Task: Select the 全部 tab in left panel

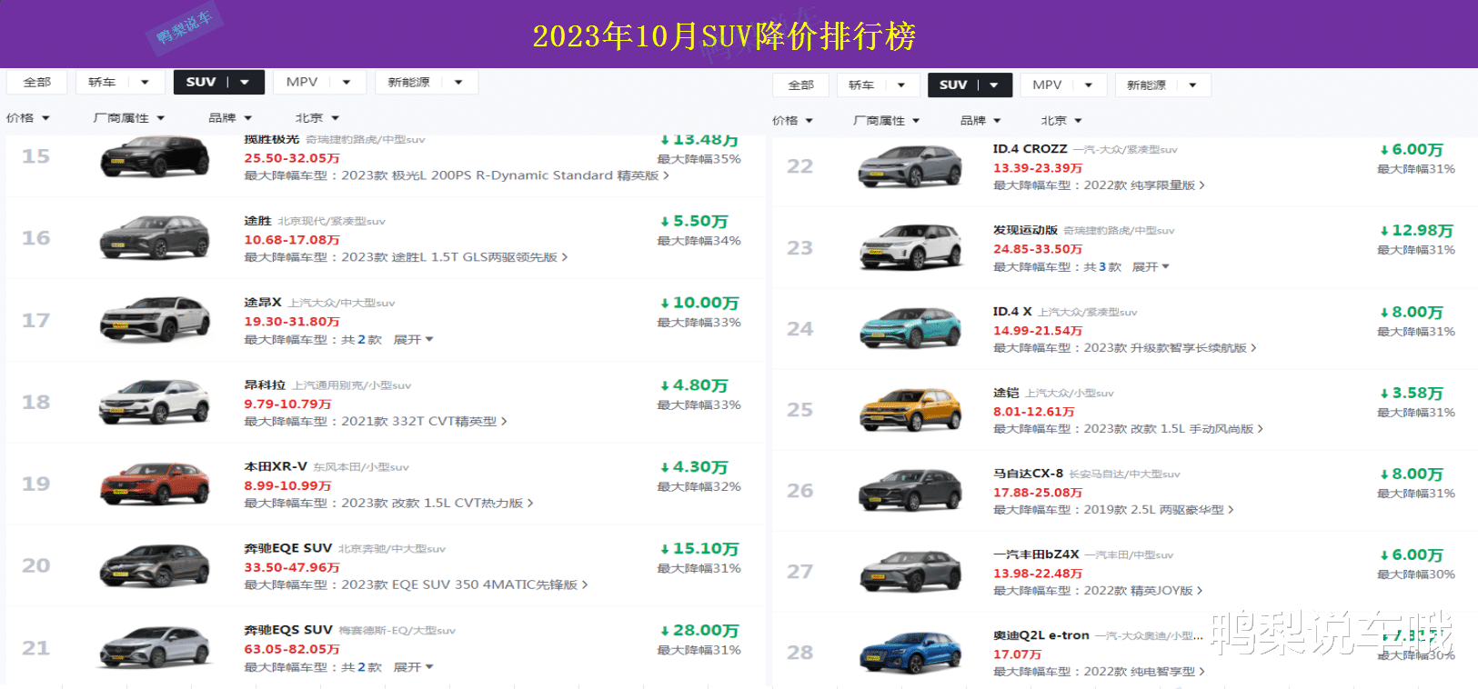Action: point(37,82)
